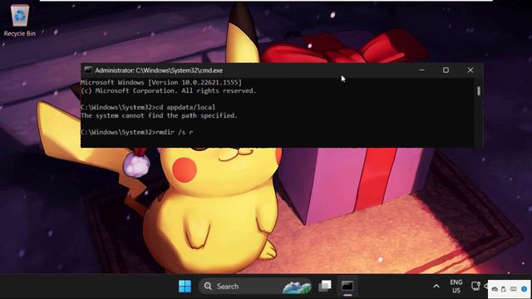The image size is (532, 299).
Task: Click the blue round icon in the overlay tray
Action: [x=524, y=289]
